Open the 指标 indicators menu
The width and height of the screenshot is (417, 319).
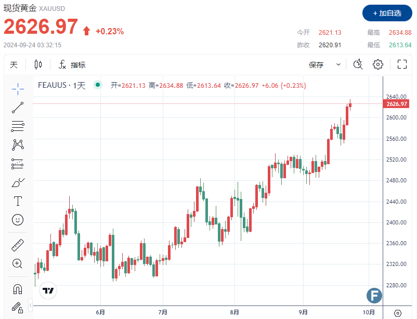72,65
